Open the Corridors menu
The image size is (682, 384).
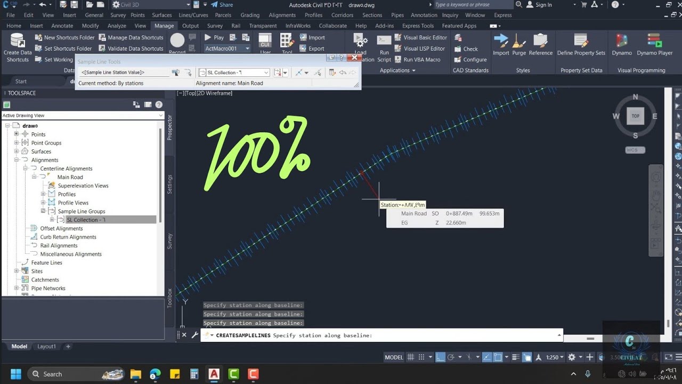tap(342, 15)
